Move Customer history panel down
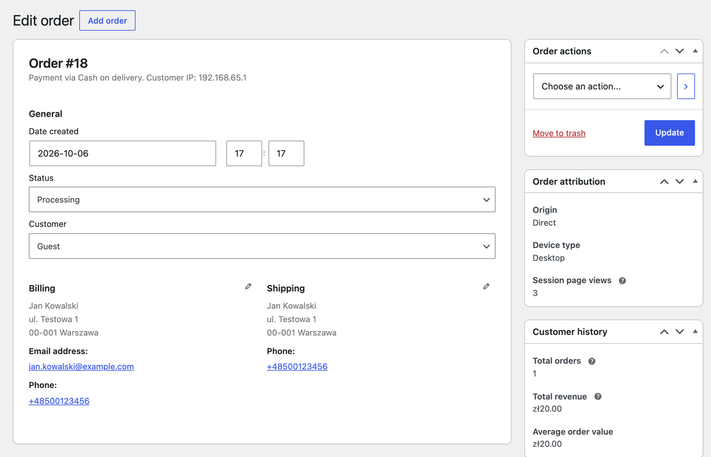The height and width of the screenshot is (457, 711). click(680, 332)
